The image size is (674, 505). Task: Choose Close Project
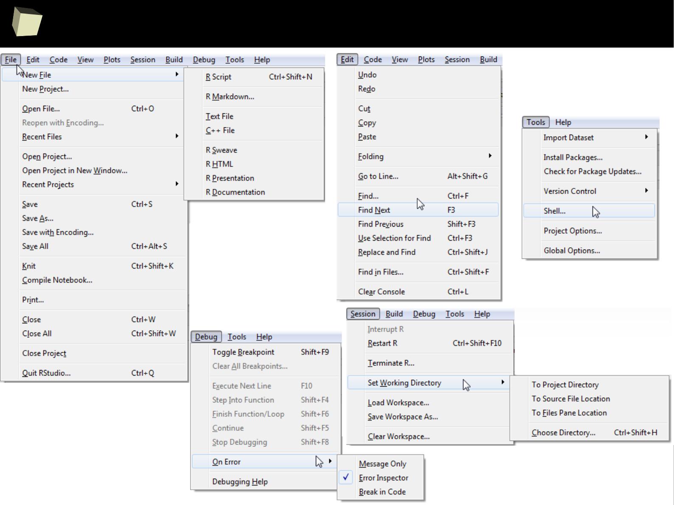click(x=44, y=353)
